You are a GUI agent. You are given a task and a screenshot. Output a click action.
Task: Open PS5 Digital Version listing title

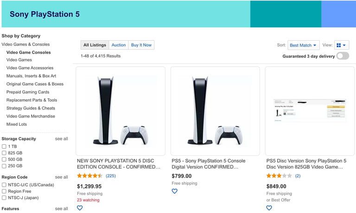pos(209,164)
